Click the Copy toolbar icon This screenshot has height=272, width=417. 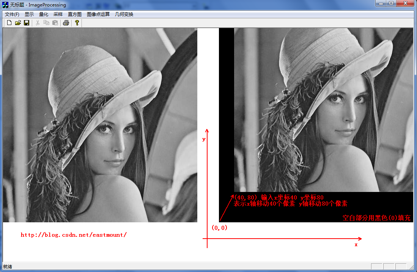coord(46,23)
